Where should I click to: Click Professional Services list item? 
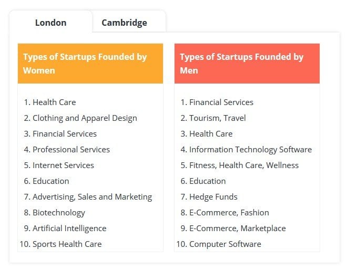click(x=71, y=150)
